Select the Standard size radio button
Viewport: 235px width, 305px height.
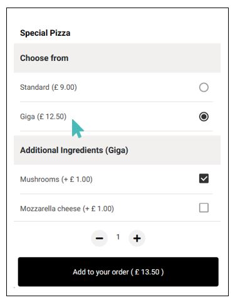pos(204,87)
